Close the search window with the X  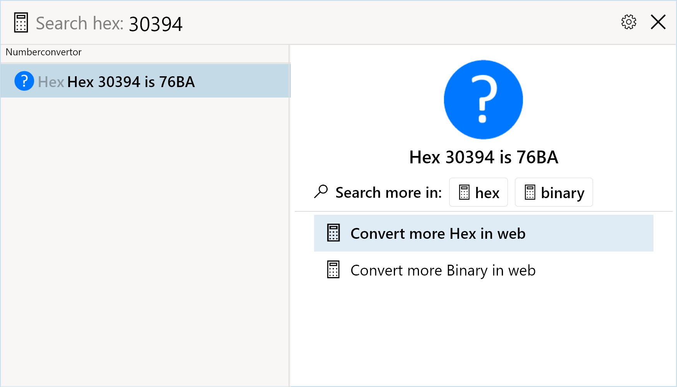pyautogui.click(x=658, y=22)
